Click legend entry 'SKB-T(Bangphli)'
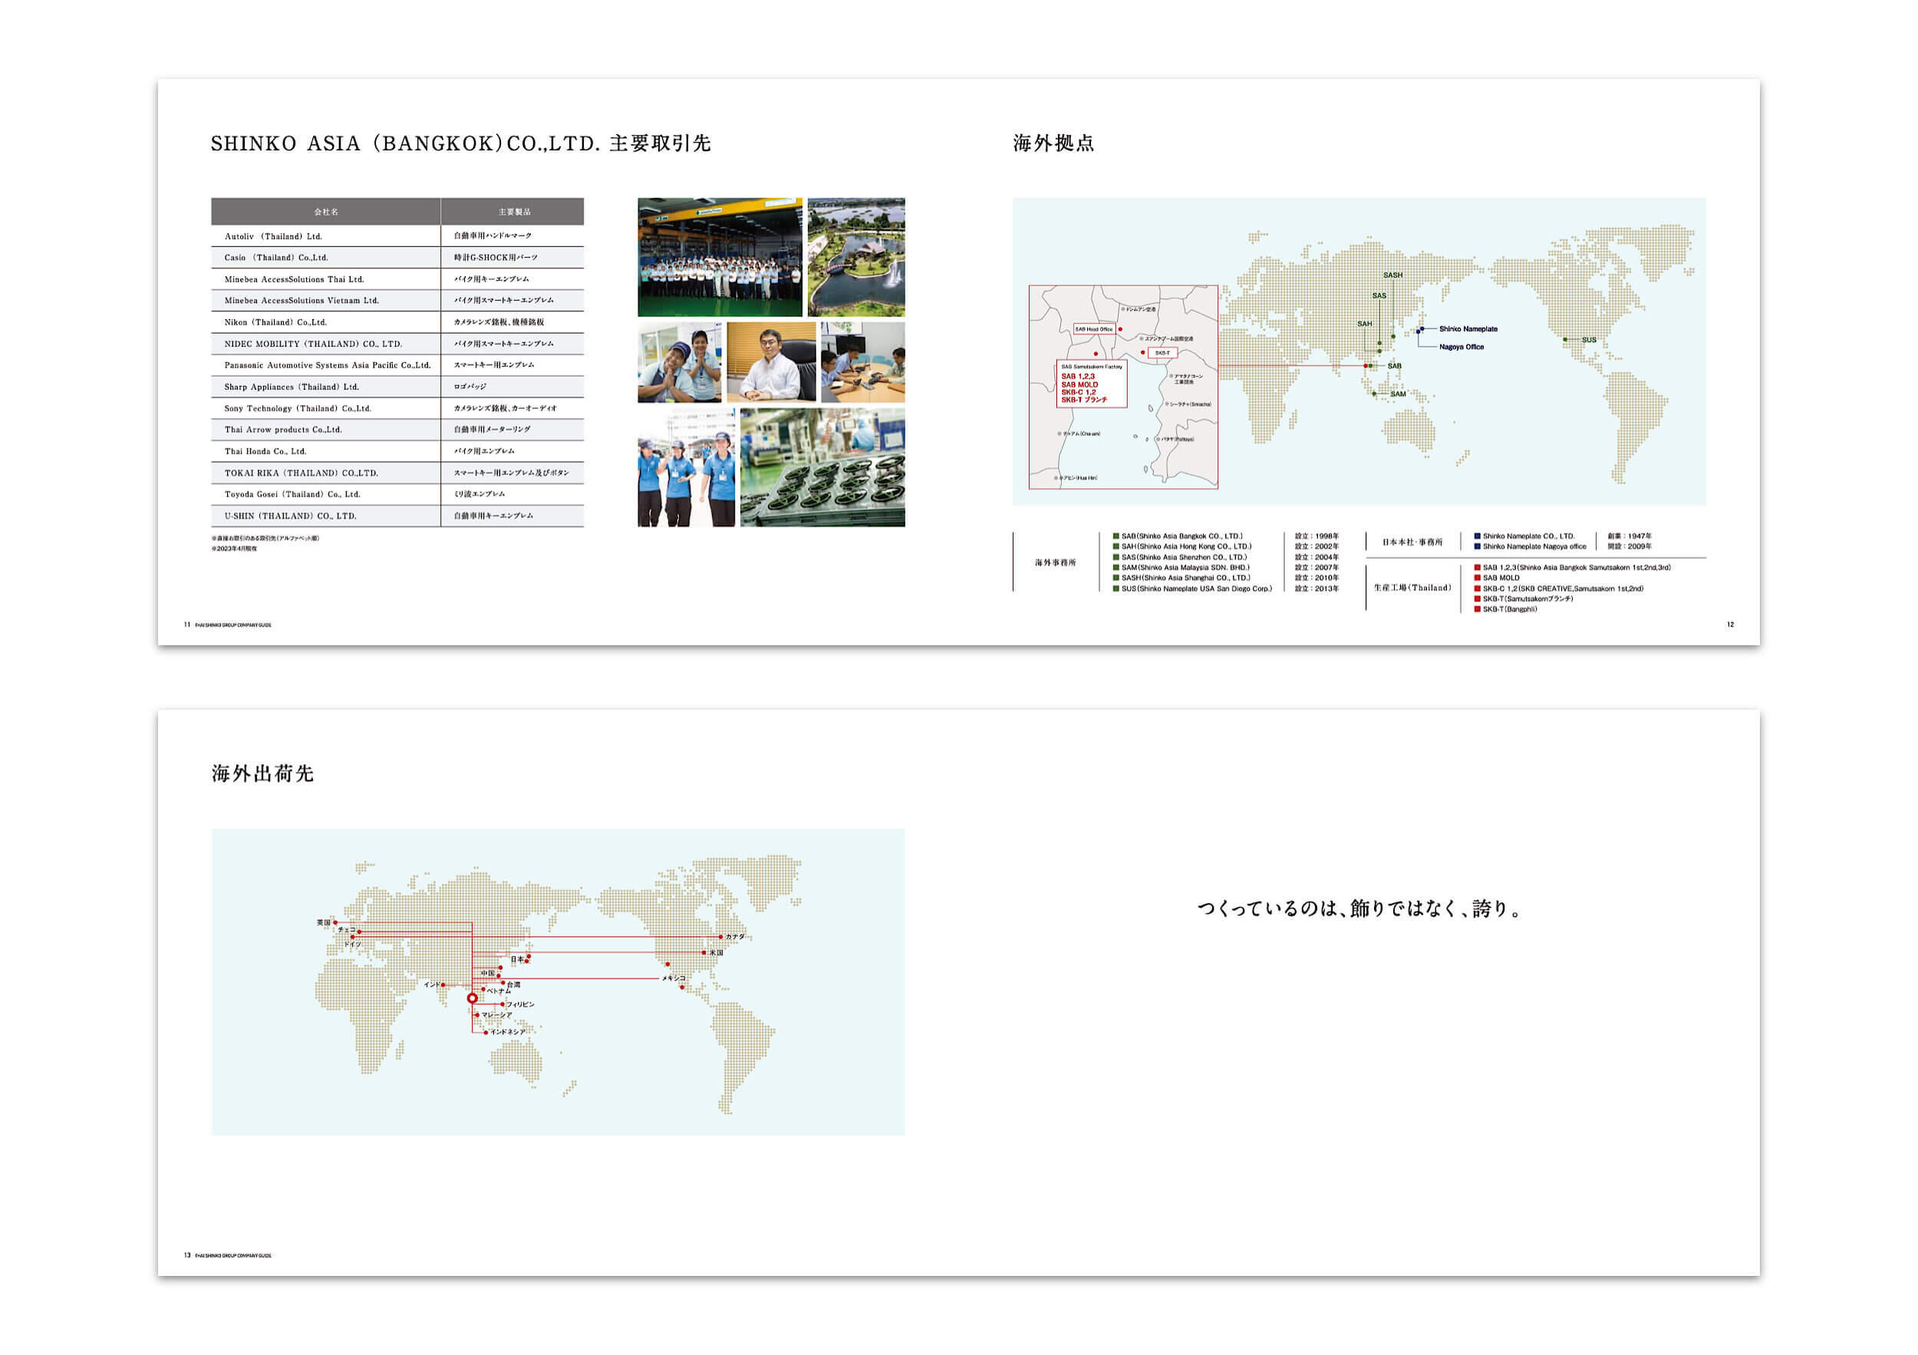1918x1355 pixels. click(1506, 610)
